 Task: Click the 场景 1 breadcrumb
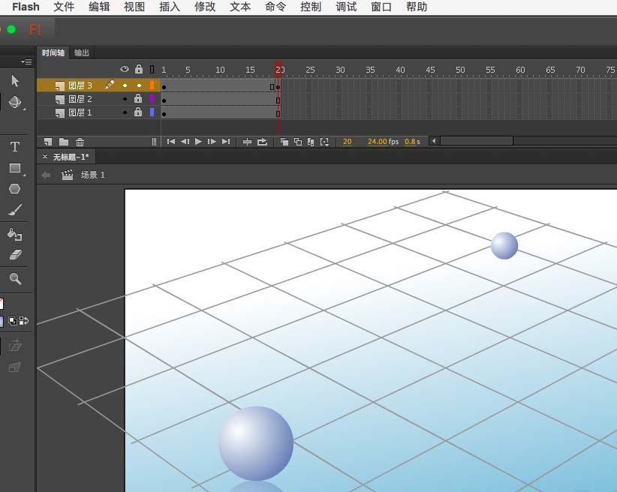tap(93, 175)
